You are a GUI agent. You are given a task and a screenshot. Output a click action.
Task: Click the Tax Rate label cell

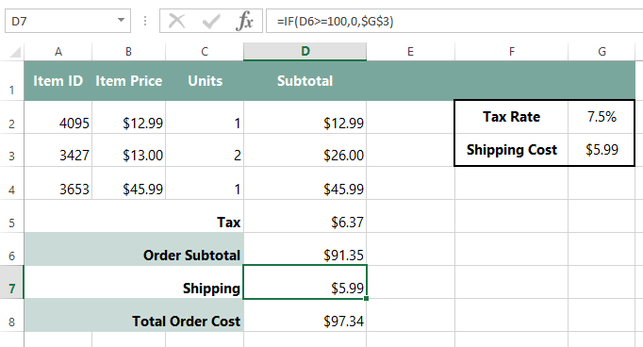(x=511, y=117)
